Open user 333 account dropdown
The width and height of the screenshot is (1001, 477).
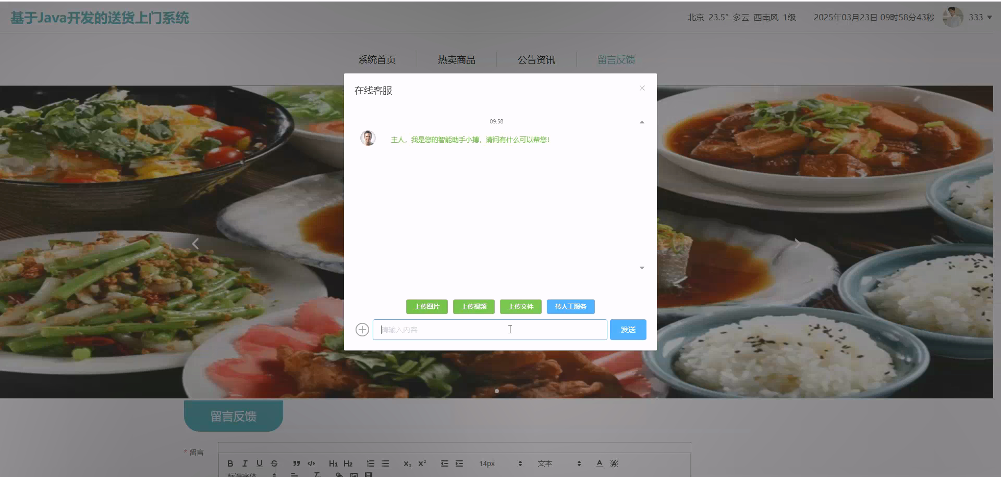point(980,17)
